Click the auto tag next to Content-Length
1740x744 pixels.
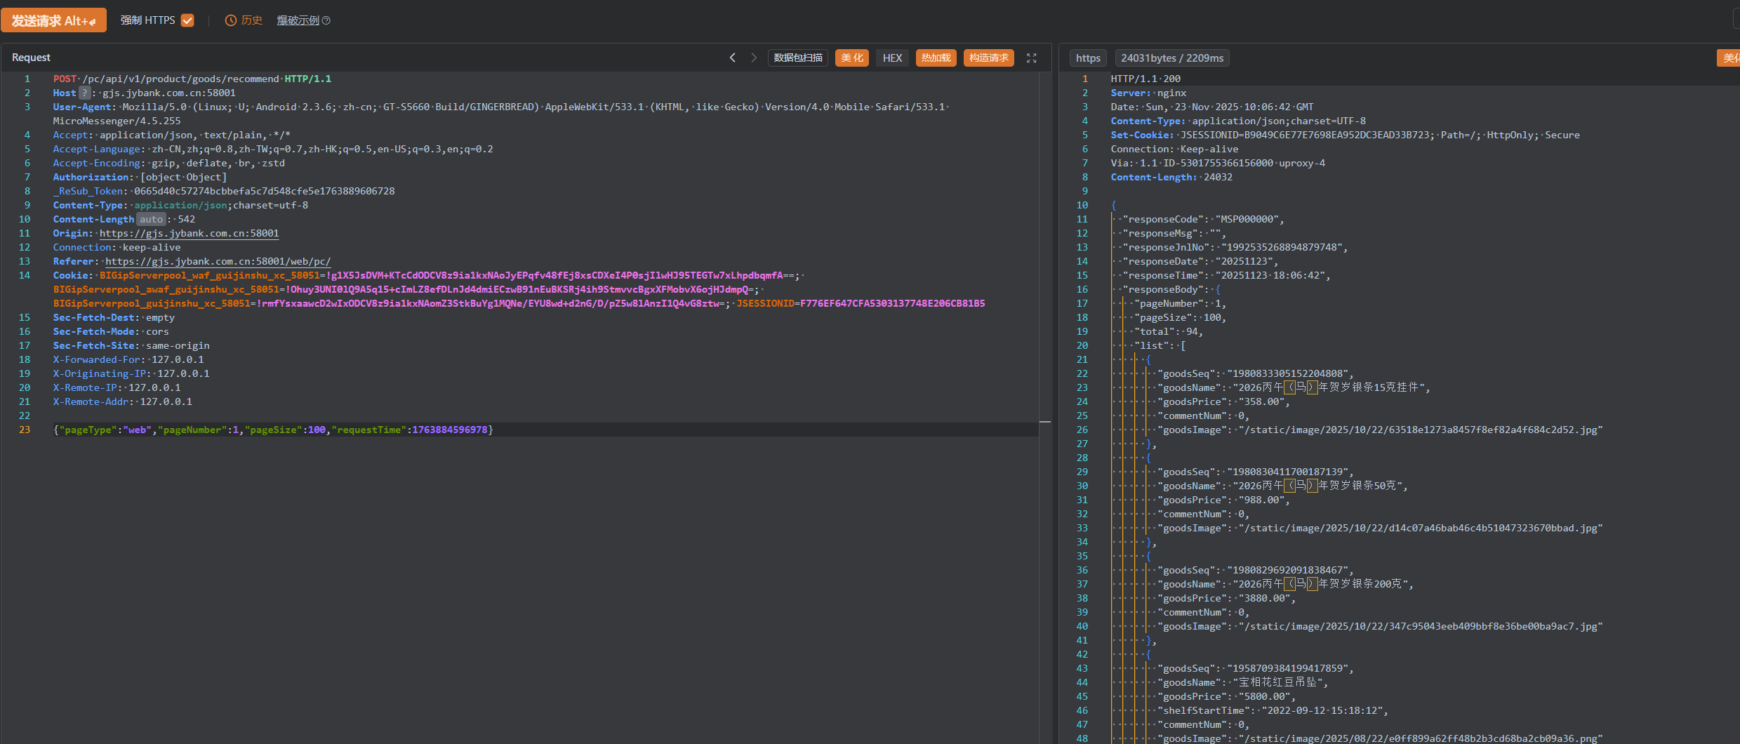click(x=151, y=219)
